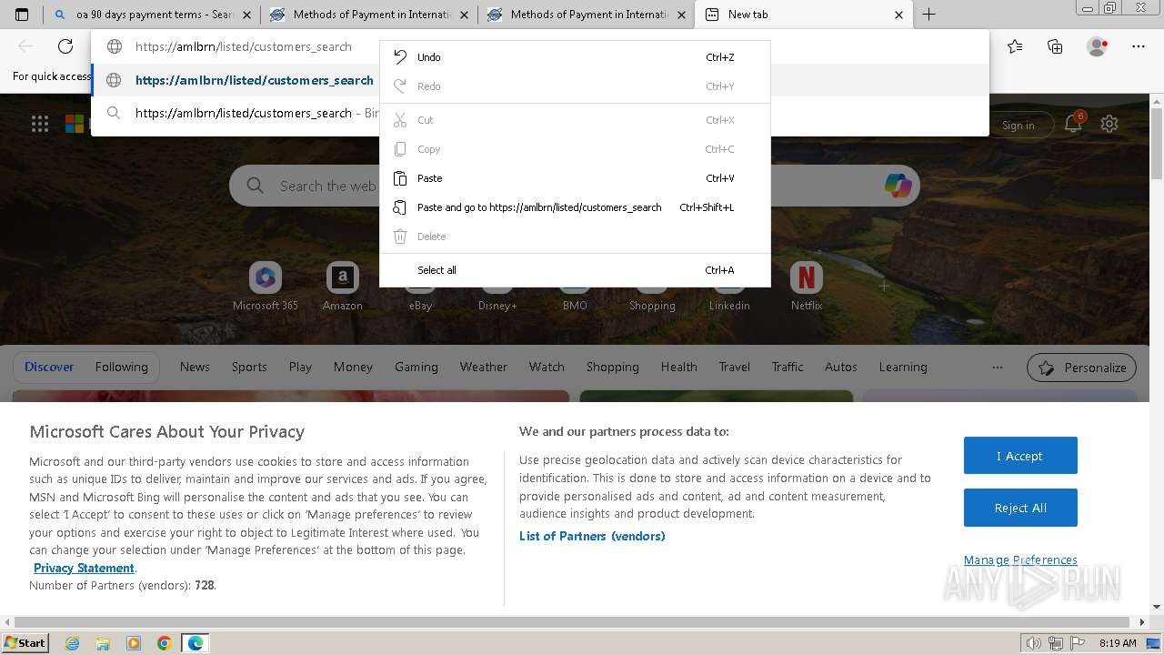Click the browser refresh icon
This screenshot has height=655, width=1164.
click(65, 46)
